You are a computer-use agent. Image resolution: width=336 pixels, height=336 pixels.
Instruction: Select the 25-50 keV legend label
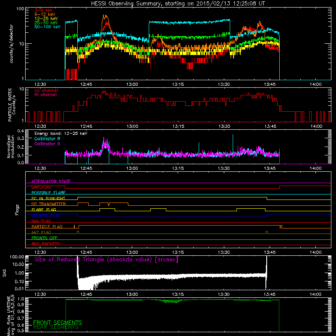point(46,23)
